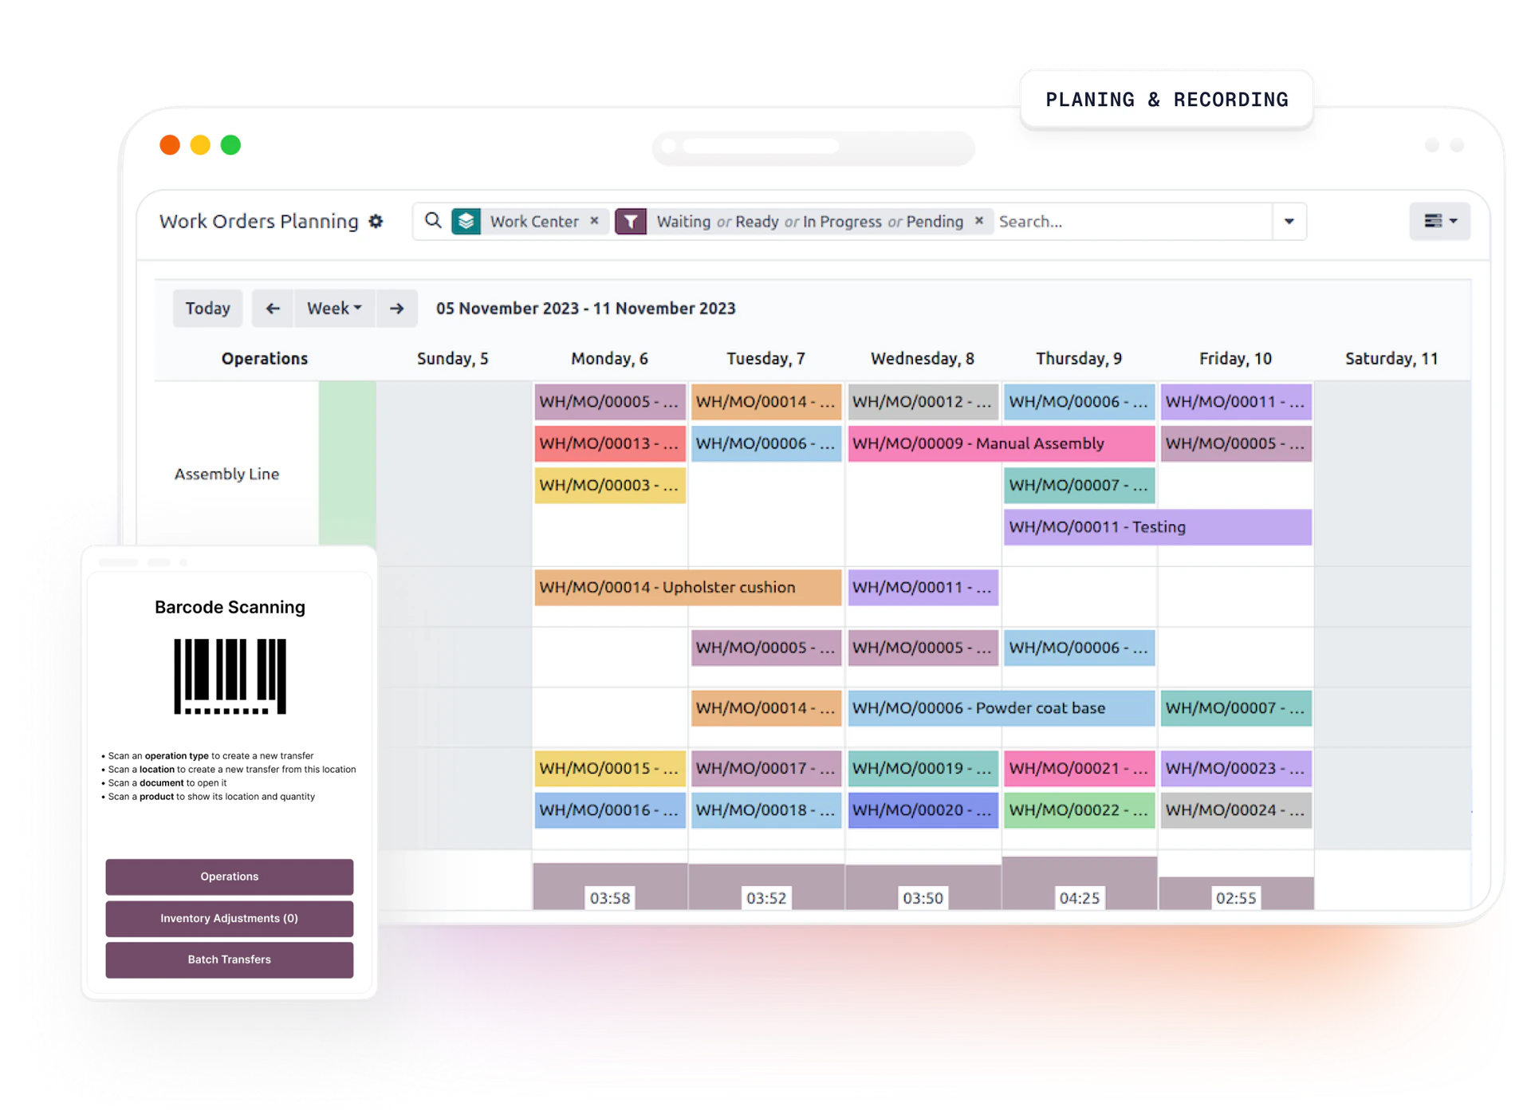The height and width of the screenshot is (1115, 1531).
Task: Open WH/MO/00015 work order on Monday
Action: [610, 769]
